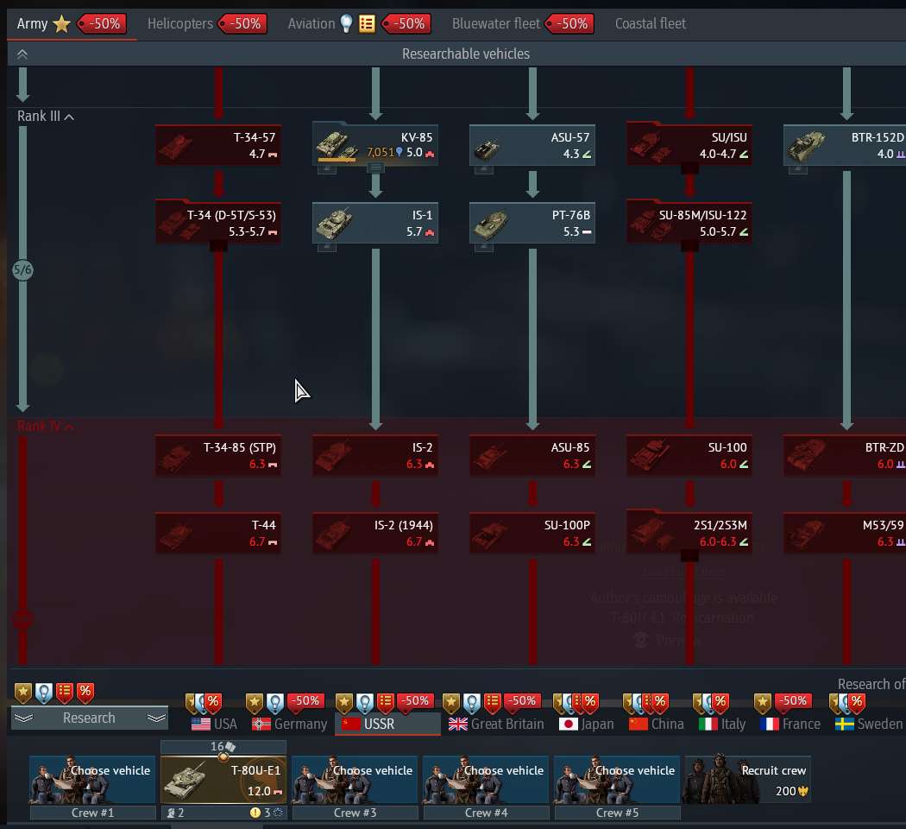
Task: Open the Coastal fleet tab
Action: pos(650,23)
